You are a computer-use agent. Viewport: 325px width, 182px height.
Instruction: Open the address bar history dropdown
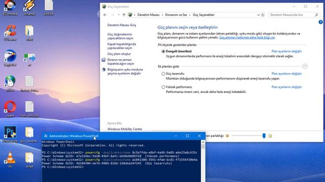pyautogui.click(x=258, y=15)
